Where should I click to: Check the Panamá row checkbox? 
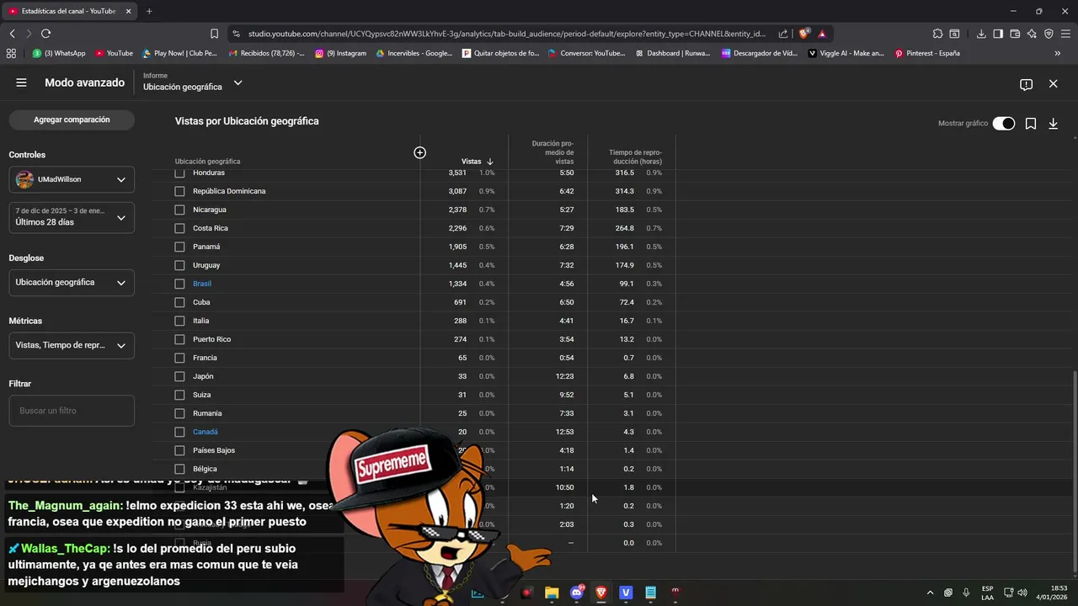point(179,247)
